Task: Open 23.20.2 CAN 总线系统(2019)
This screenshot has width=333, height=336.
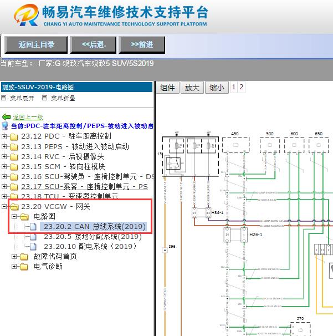Action: click(94, 227)
